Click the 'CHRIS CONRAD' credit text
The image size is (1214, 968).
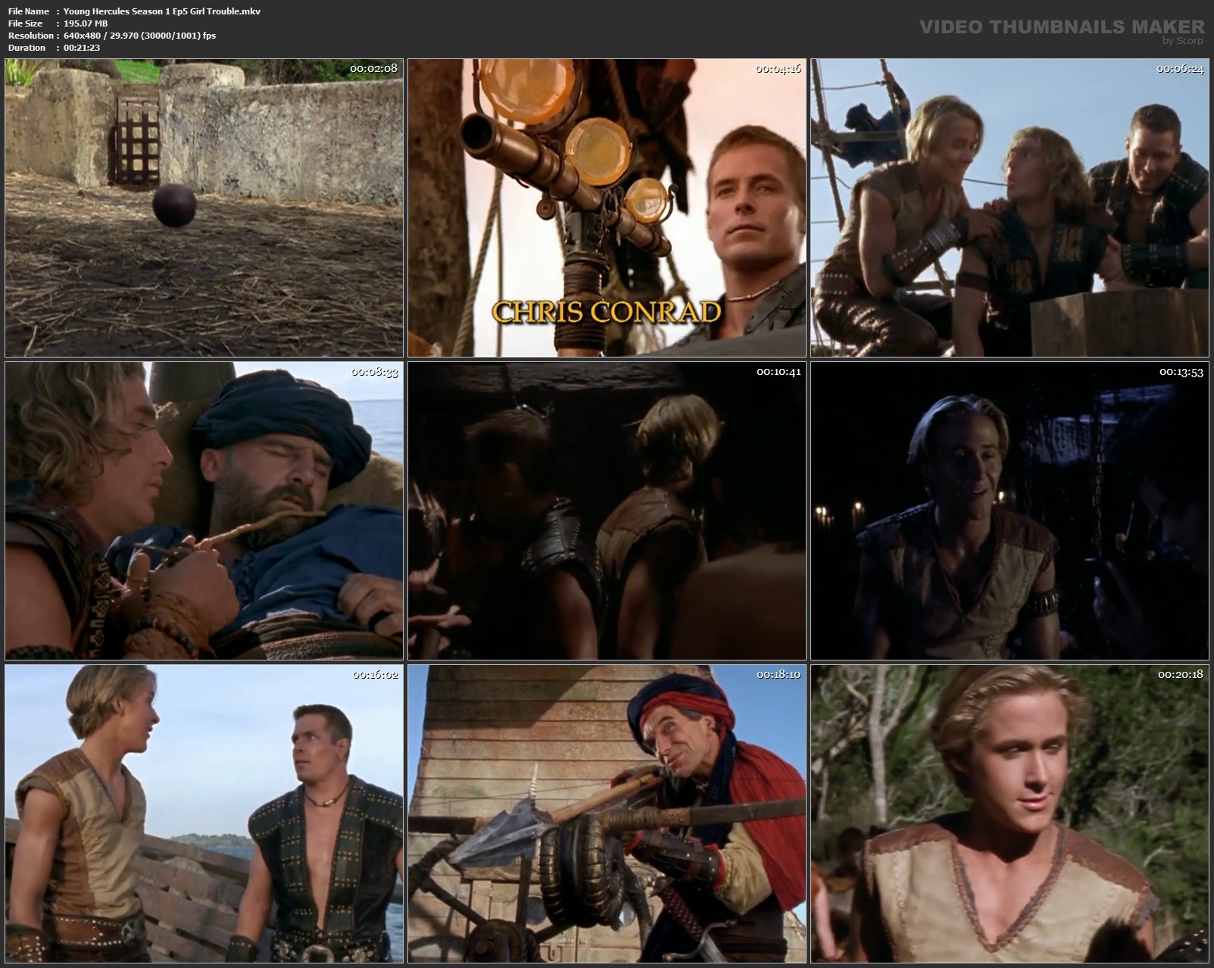point(607,311)
